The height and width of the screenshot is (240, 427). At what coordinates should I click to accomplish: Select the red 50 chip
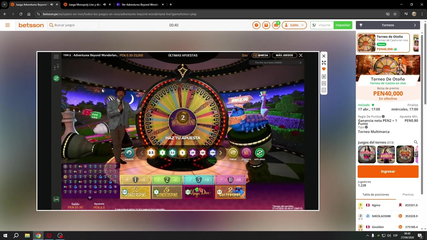pyautogui.click(x=202, y=153)
